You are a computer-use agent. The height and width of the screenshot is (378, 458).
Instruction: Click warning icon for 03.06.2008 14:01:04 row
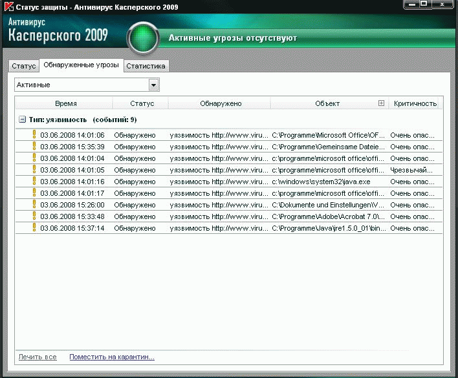[34, 158]
